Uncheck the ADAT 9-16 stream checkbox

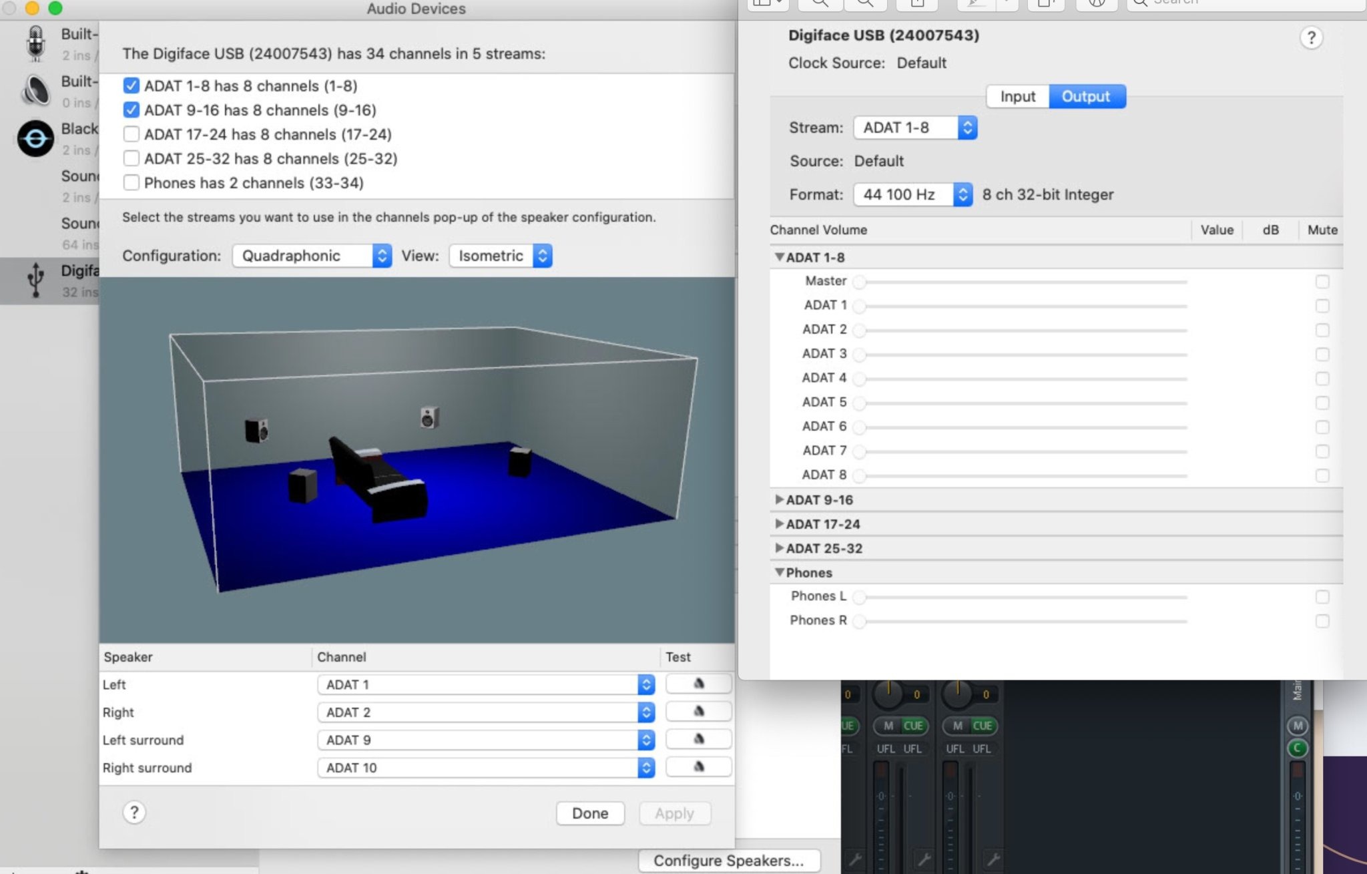(131, 110)
